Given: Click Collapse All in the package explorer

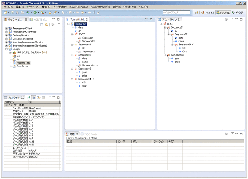Looking at the screenshot, I should click(x=42, y=25).
